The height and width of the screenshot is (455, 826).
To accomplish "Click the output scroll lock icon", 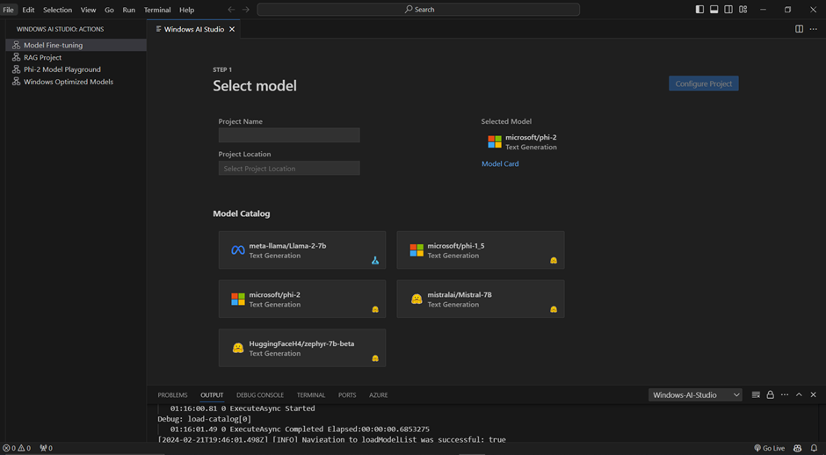I will 771,395.
